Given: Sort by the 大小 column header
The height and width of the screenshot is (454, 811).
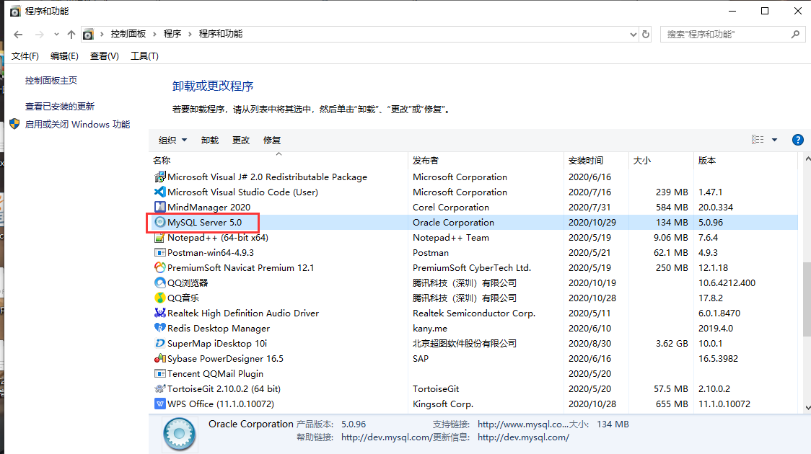Looking at the screenshot, I should point(661,160).
